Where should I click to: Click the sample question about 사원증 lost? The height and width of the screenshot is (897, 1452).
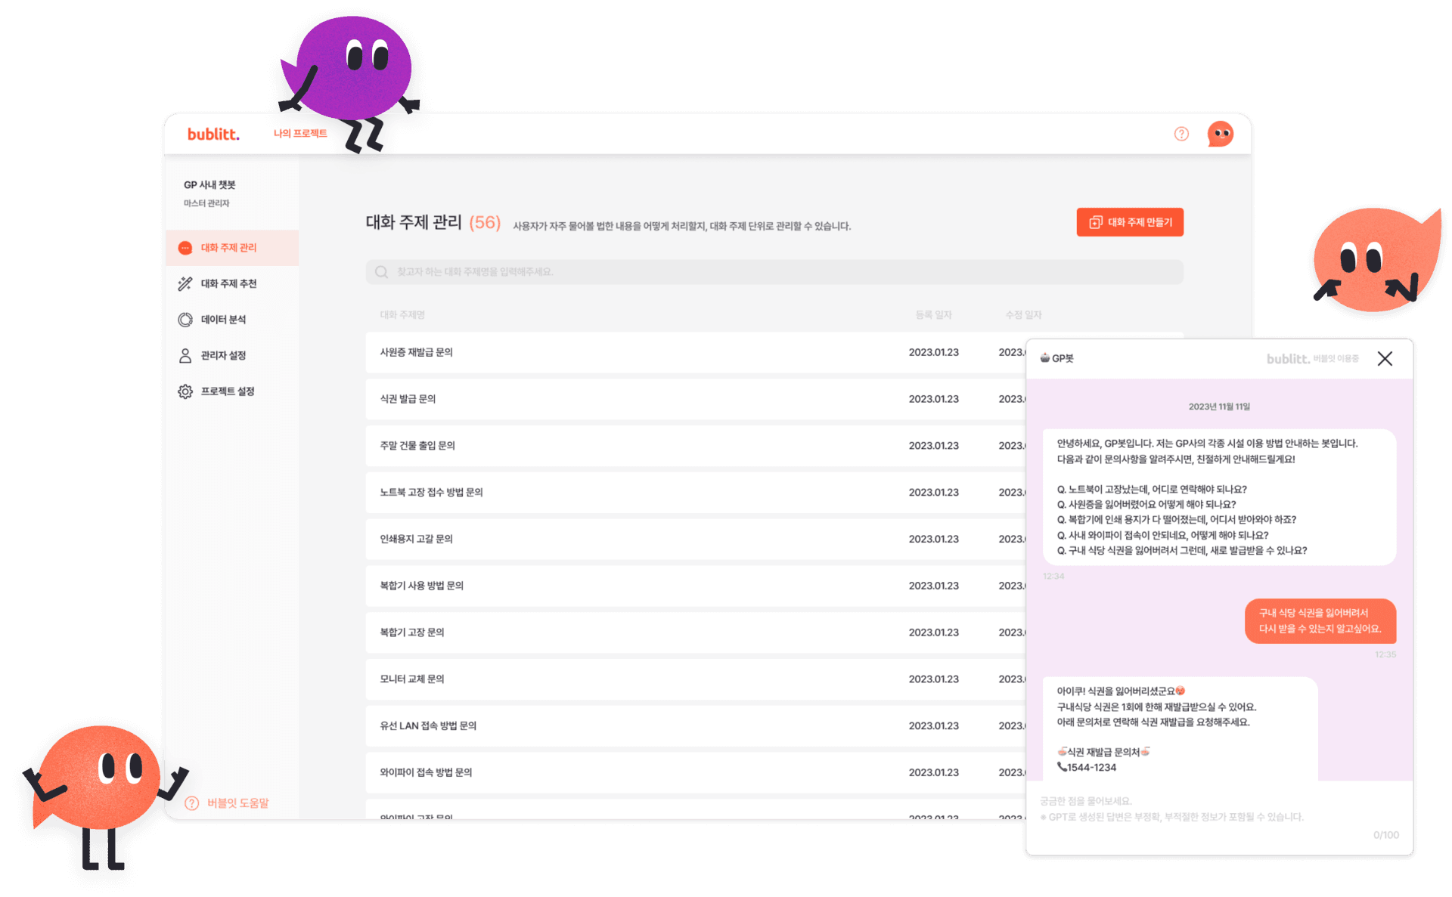point(1146,504)
